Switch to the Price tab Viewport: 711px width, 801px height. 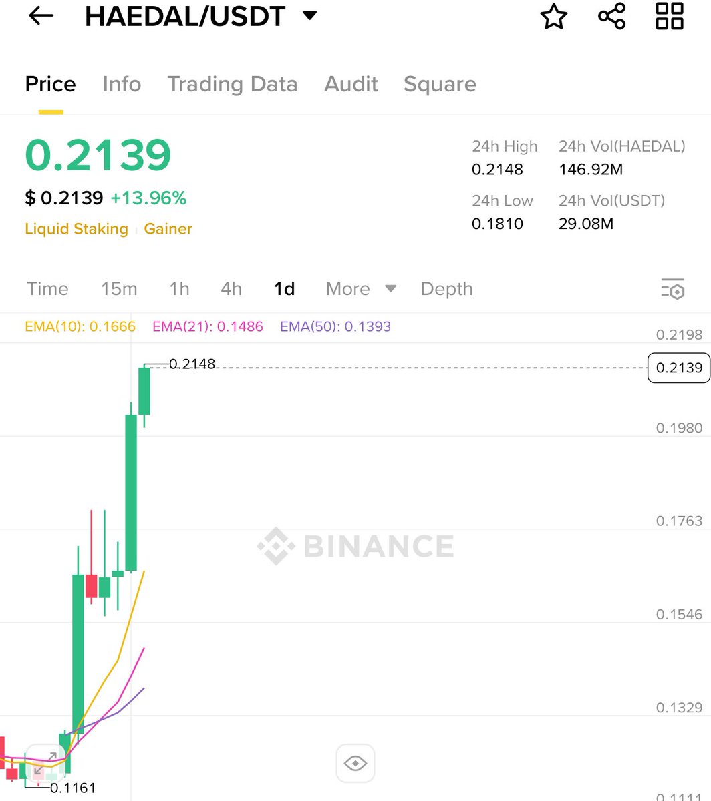51,84
